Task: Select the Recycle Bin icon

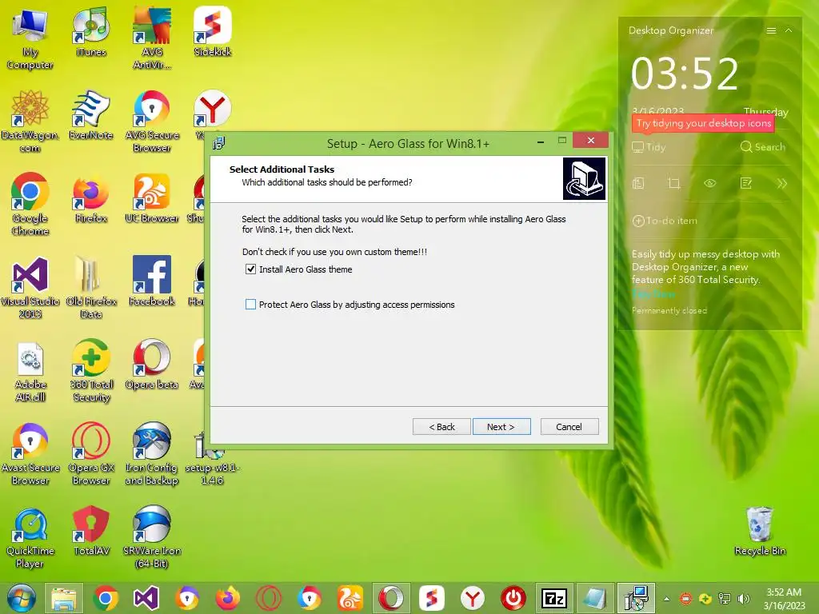Action: click(760, 531)
